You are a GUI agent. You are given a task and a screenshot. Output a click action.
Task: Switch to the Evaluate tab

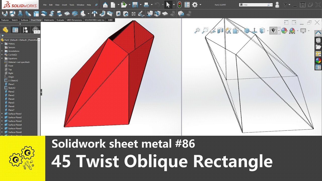[x=60, y=20]
